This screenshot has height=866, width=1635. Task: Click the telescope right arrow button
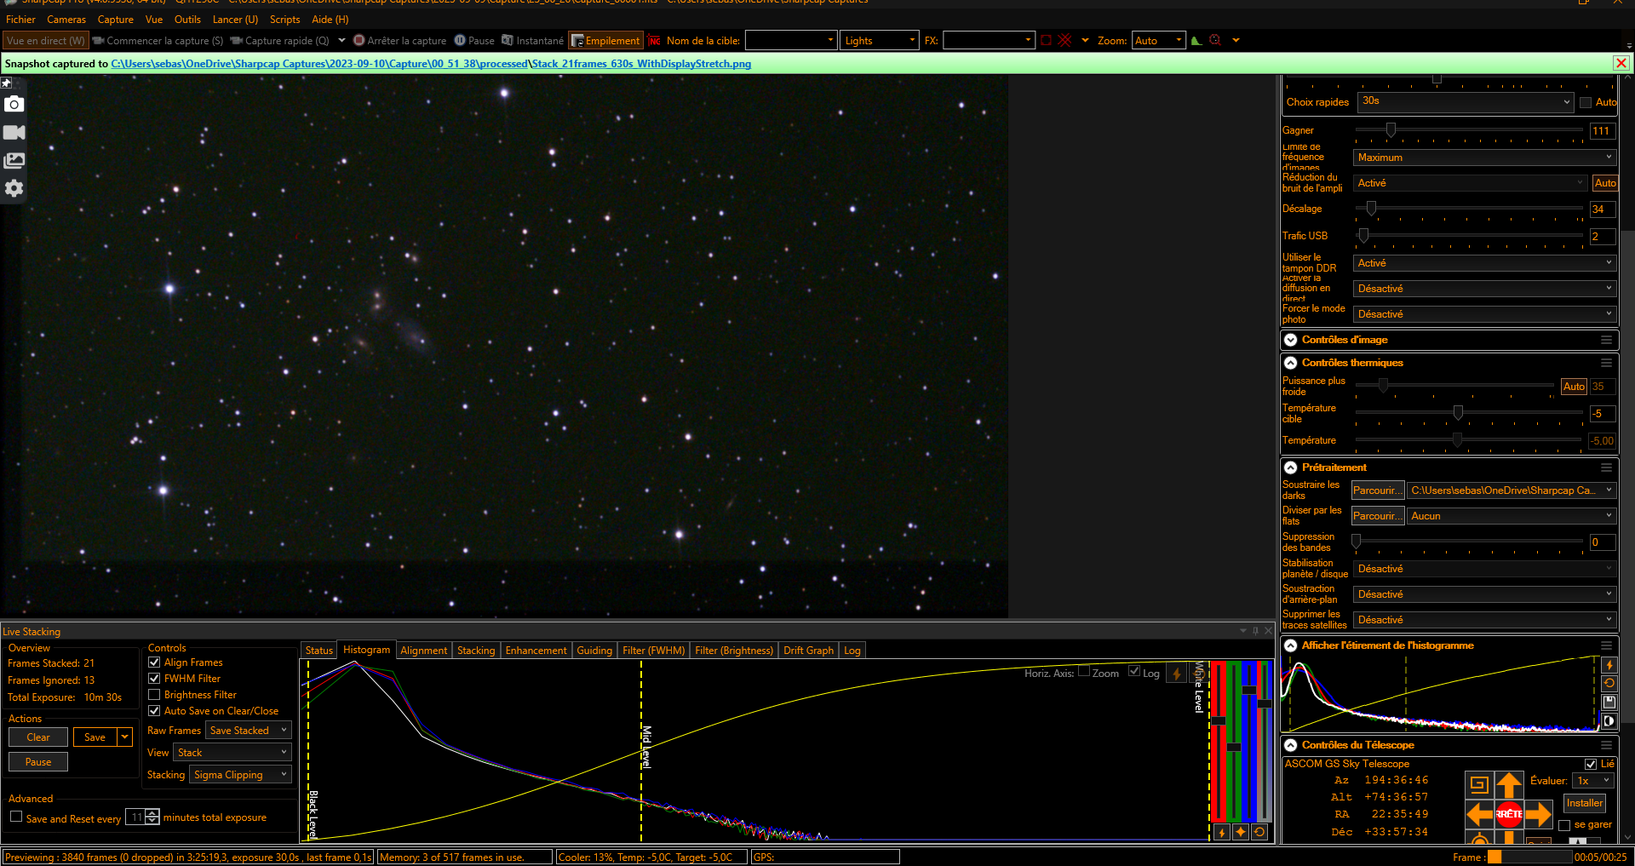1538,814
